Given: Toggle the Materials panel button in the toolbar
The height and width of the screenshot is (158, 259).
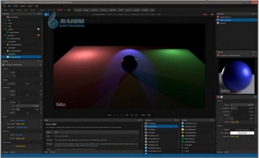Looking at the screenshot, I should tap(94, 10).
